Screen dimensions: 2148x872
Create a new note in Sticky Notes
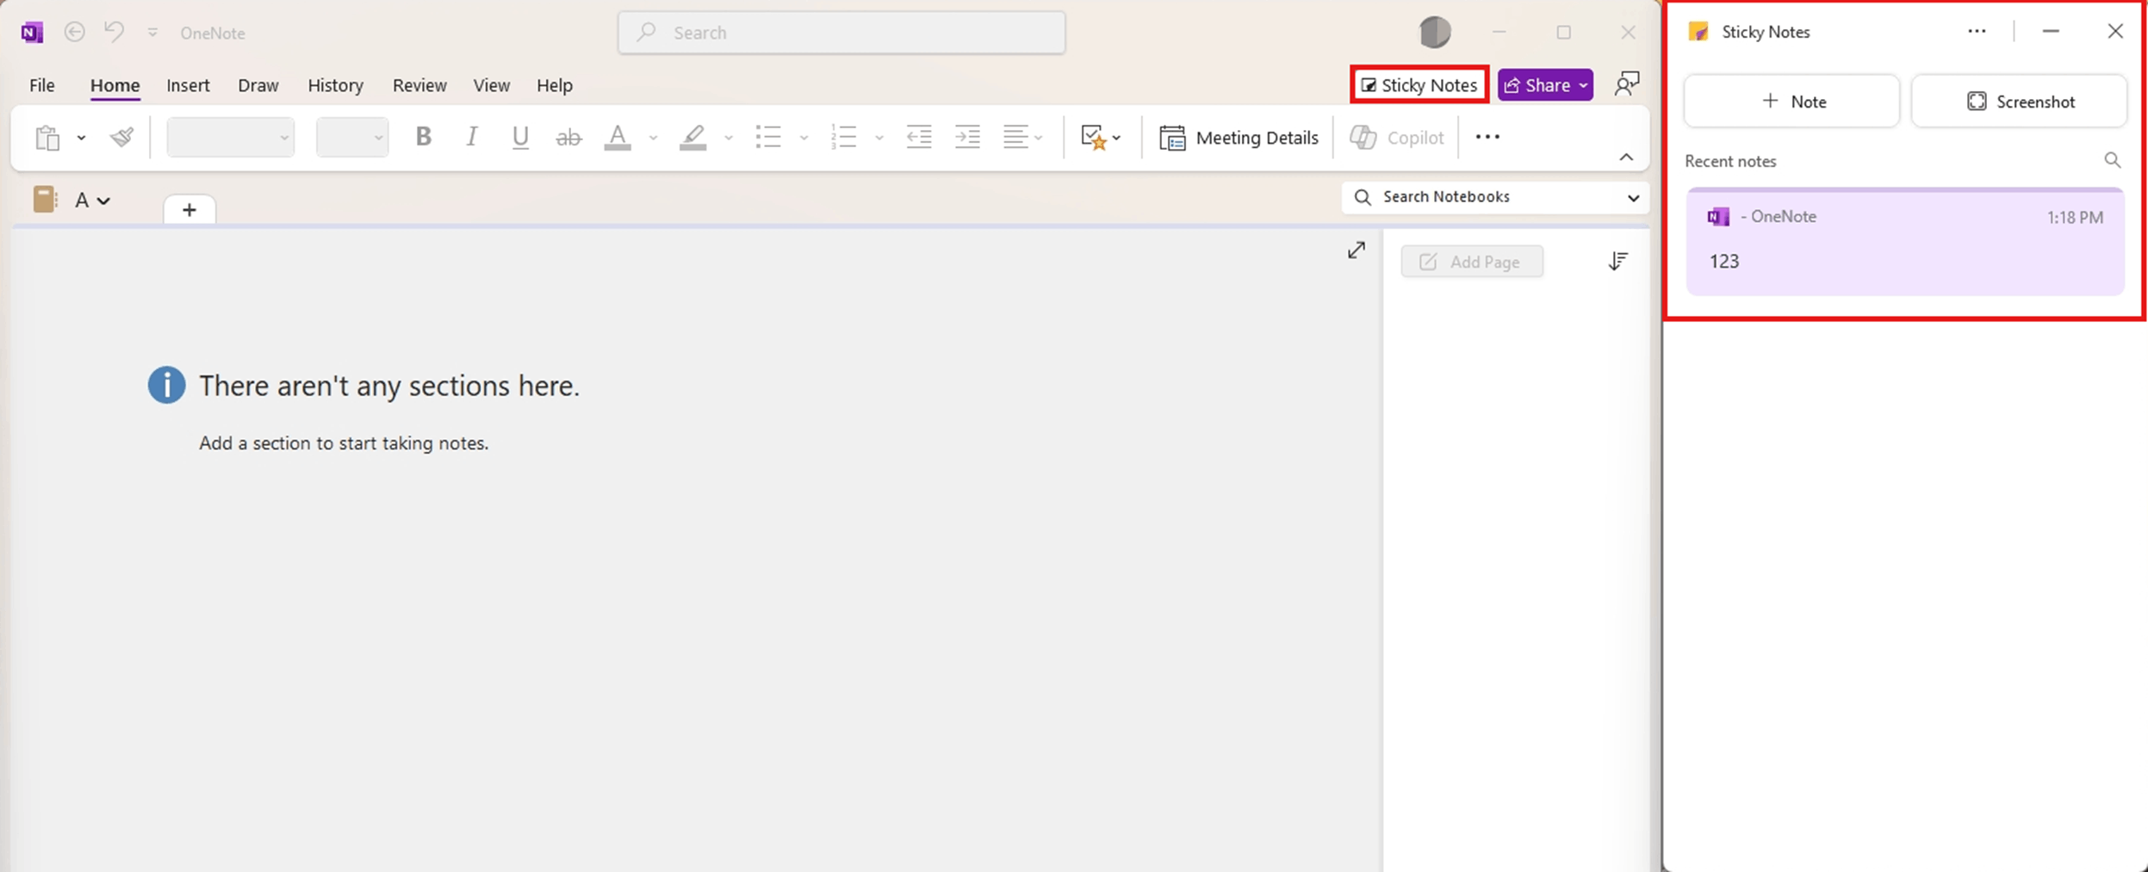pos(1791,102)
